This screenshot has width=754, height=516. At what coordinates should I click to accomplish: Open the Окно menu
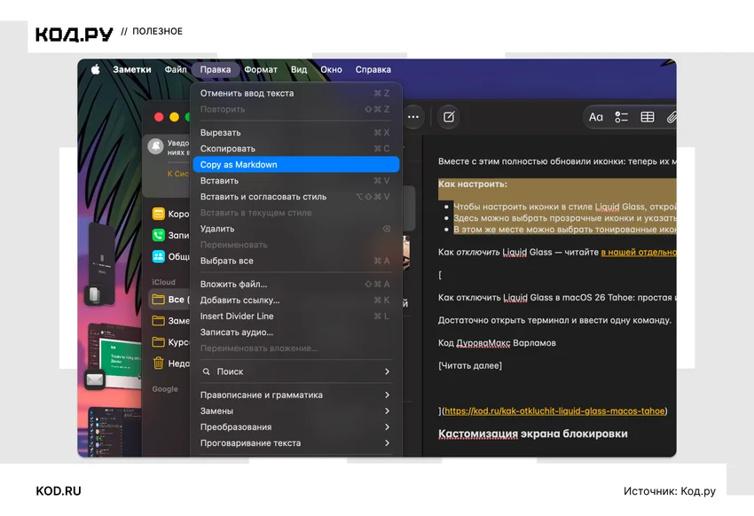point(332,70)
